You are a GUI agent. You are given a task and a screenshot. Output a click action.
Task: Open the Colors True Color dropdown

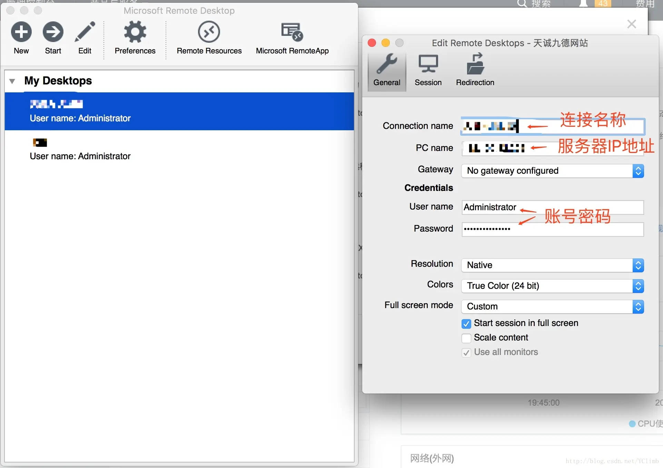552,286
